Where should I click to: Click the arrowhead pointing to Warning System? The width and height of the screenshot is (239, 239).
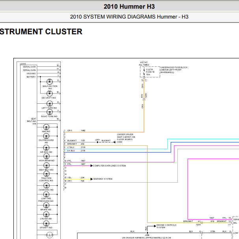coord(91,179)
